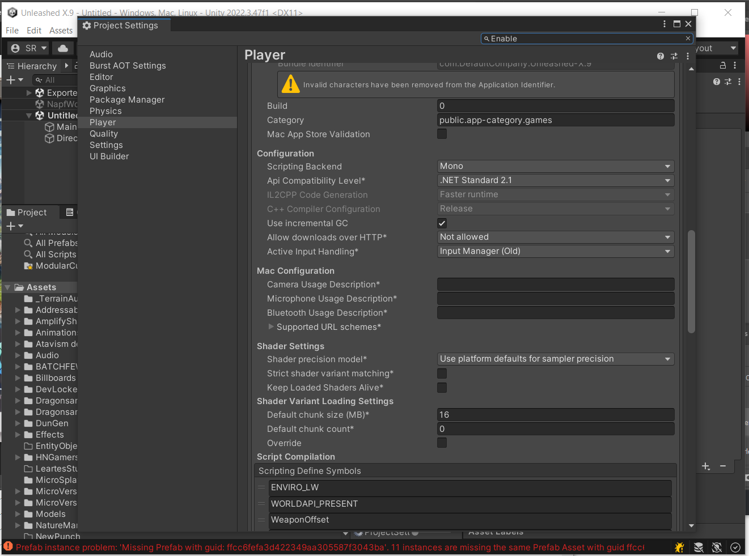Click the Player preset sliders icon
The width and height of the screenshot is (749, 556).
pos(674,56)
